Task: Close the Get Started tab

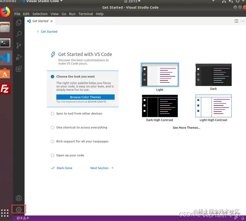Action: tap(51, 21)
